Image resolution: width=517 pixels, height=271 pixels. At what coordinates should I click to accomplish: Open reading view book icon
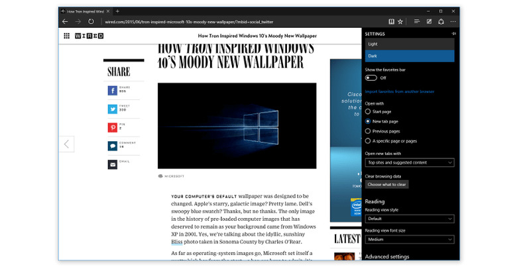[391, 22]
